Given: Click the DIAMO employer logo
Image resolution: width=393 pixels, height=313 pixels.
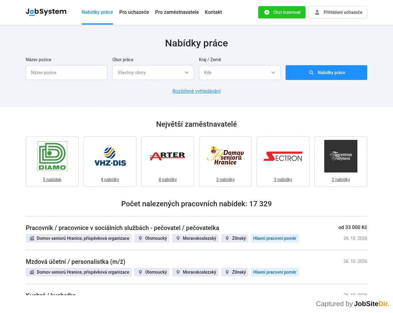Looking at the screenshot, I should 52,156.
